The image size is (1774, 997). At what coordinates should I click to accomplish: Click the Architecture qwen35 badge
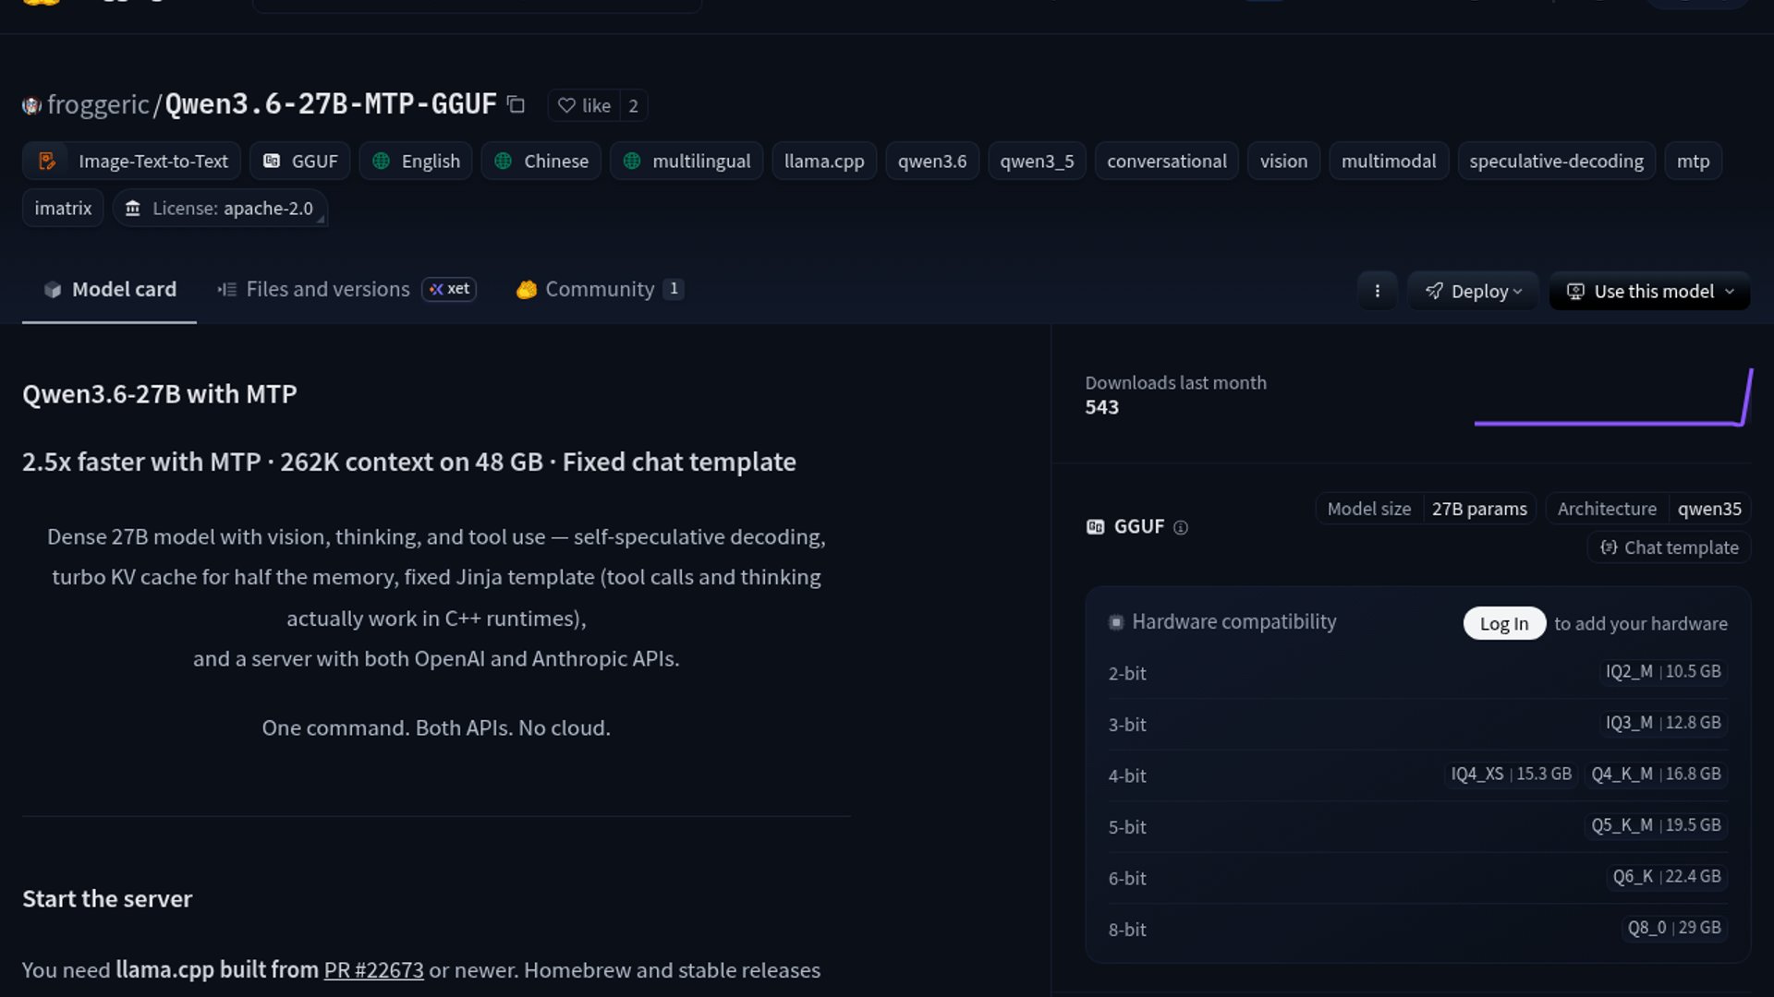pos(1648,509)
